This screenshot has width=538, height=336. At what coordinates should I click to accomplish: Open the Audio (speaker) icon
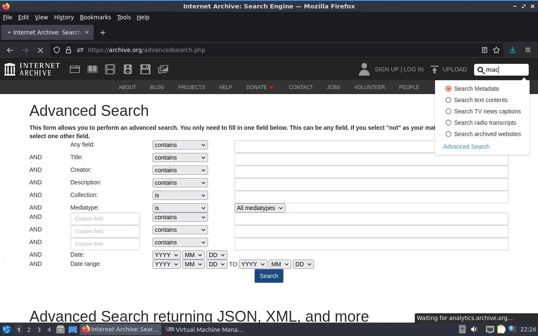pos(128,69)
